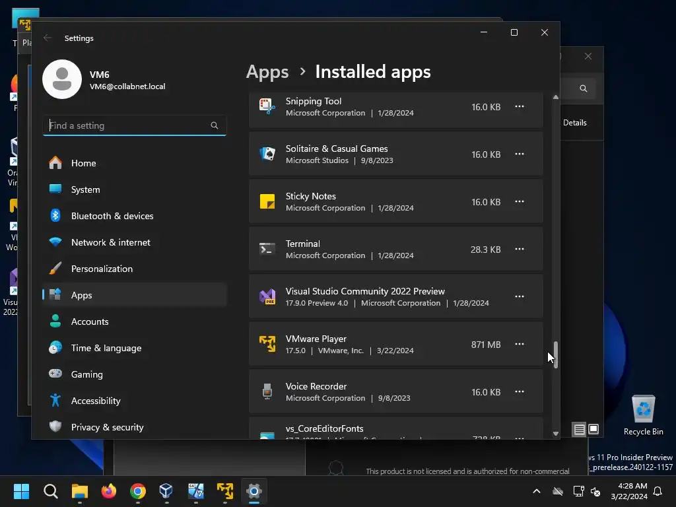The height and width of the screenshot is (507, 676).
Task: Launch Firefox from the taskbar
Action: point(109,491)
